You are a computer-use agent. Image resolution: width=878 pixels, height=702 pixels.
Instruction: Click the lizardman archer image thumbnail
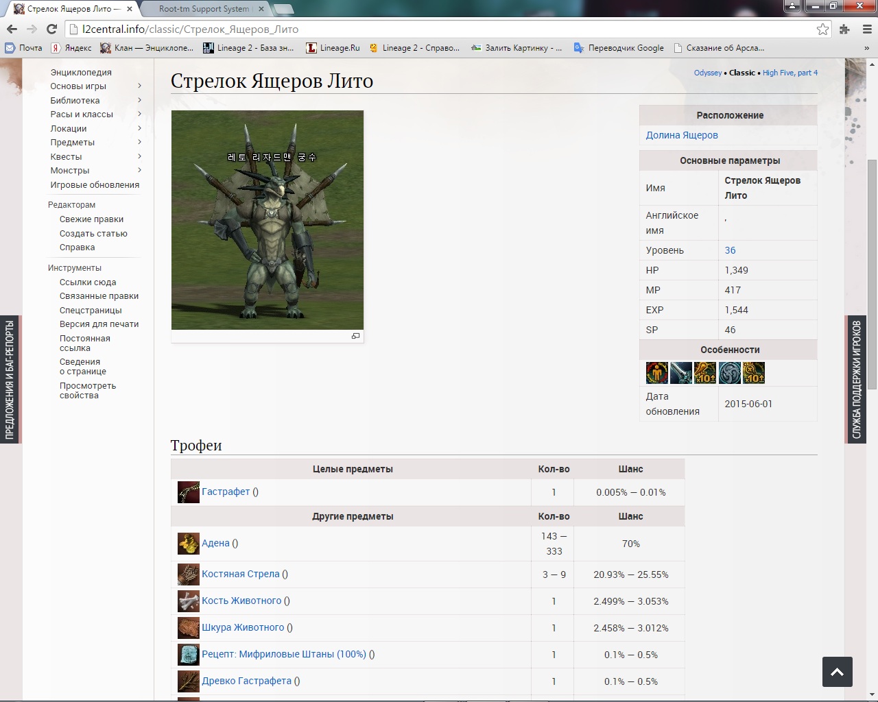(268, 220)
